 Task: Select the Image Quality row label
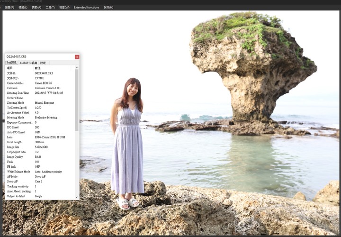pyautogui.click(x=15, y=157)
